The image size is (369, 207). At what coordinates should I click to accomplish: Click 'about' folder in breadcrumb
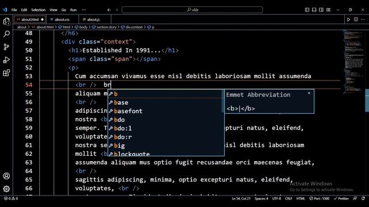[22, 27]
